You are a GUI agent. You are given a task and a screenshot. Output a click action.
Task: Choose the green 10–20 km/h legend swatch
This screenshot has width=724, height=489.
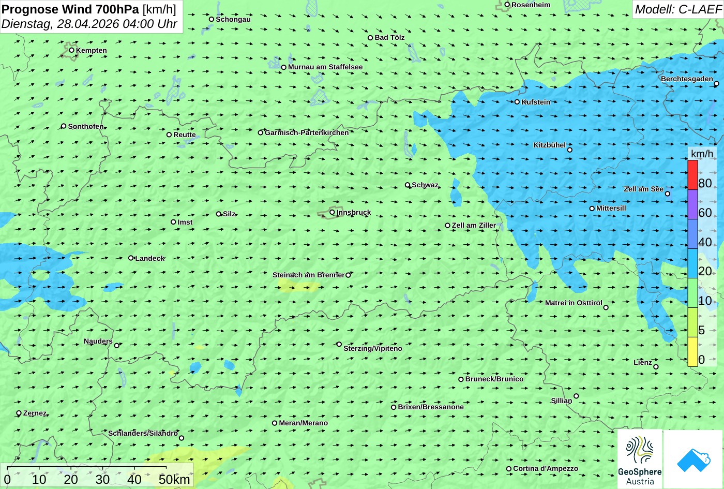click(692, 293)
